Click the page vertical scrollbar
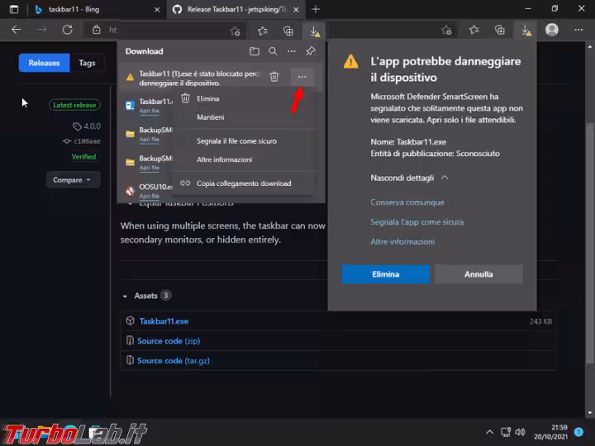 click(589, 243)
